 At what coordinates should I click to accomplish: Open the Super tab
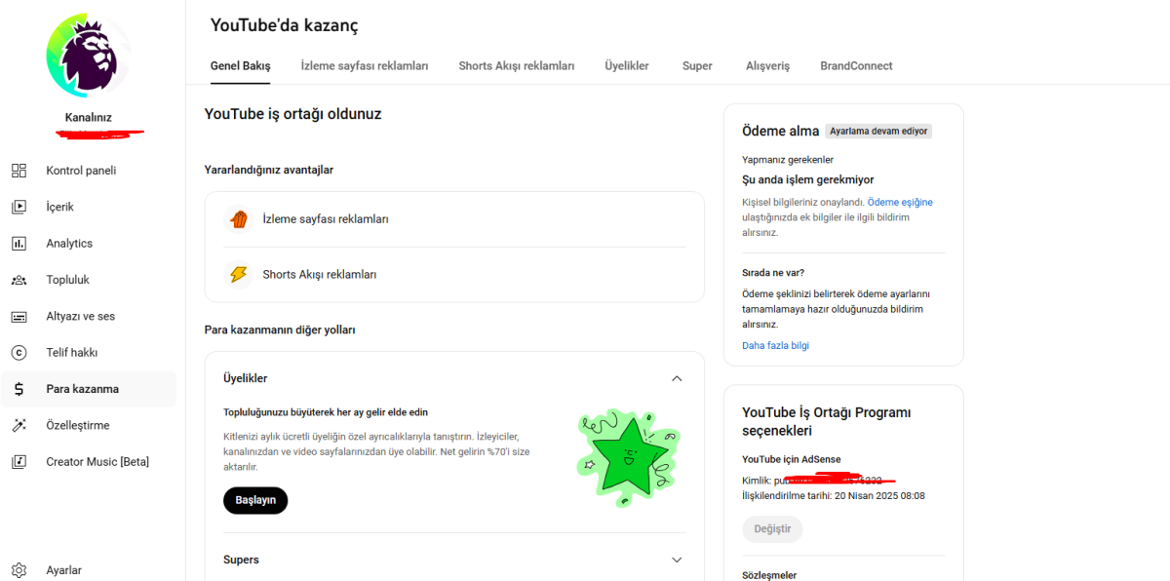(697, 66)
